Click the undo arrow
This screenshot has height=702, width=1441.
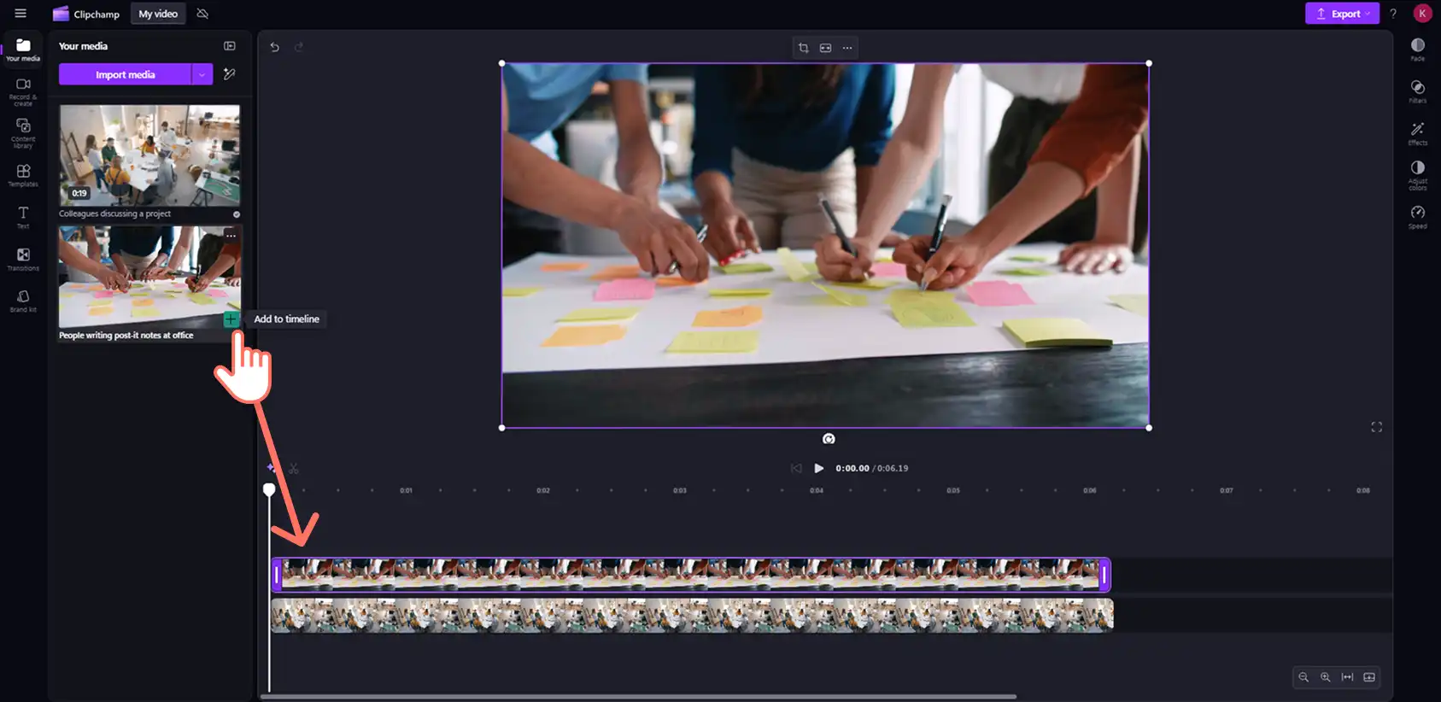click(274, 47)
